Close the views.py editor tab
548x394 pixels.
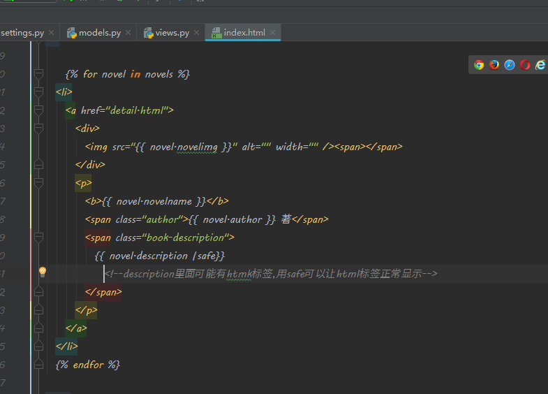click(x=196, y=33)
